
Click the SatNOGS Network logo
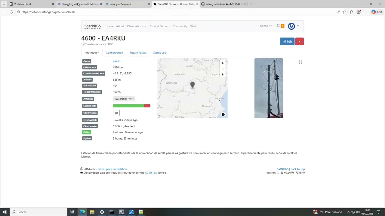coord(92,26)
